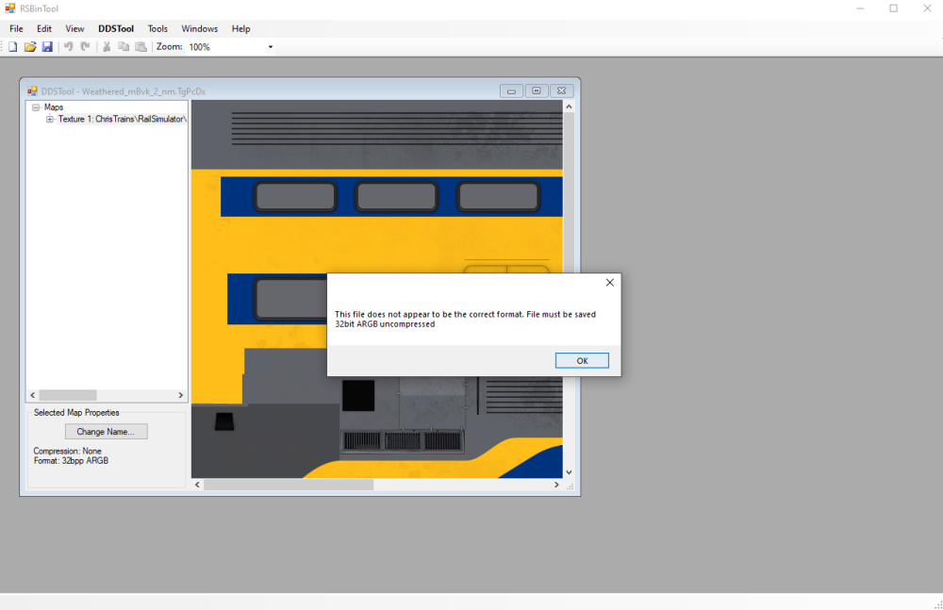Open the Windows menu
The image size is (943, 610).
coord(200,29)
